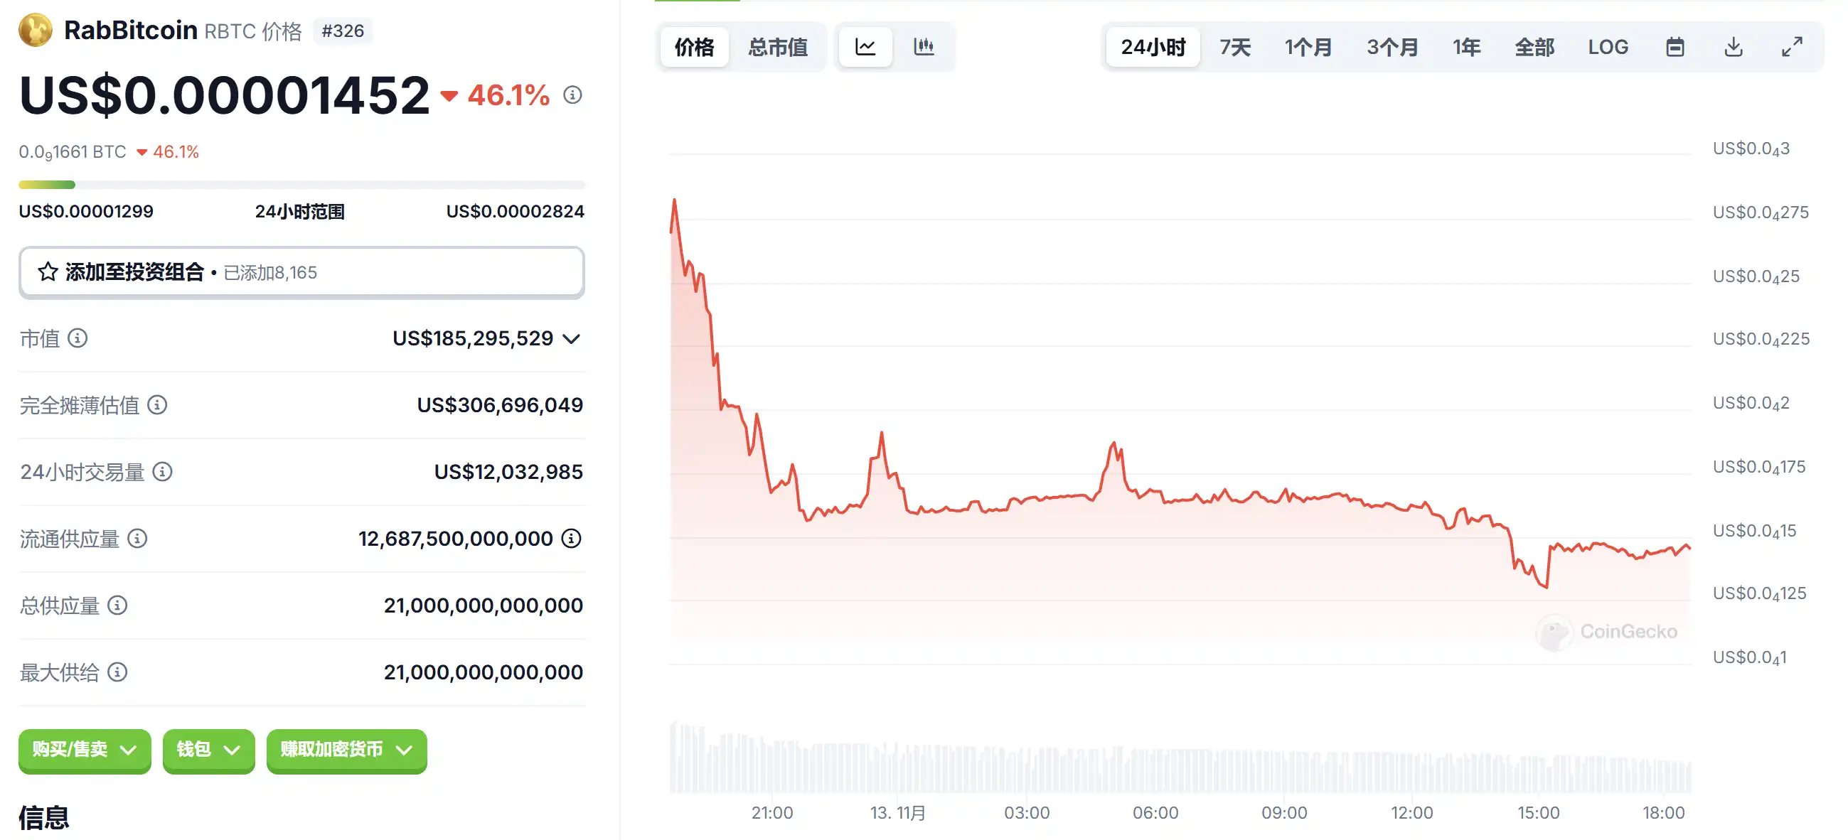1848x840 pixels.
Task: Click the info icon after circulating supply value
Action: [x=571, y=538]
